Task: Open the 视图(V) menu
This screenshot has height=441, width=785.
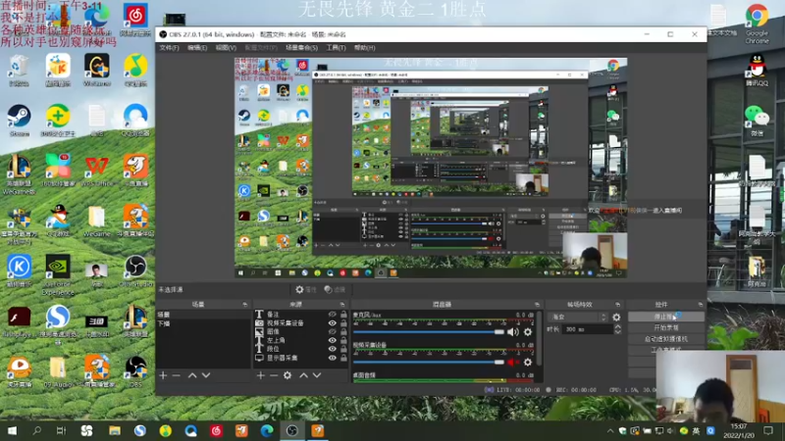Action: pyautogui.click(x=226, y=47)
